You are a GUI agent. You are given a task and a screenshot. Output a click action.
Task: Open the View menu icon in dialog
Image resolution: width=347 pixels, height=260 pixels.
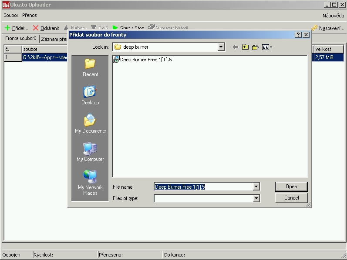(x=267, y=47)
